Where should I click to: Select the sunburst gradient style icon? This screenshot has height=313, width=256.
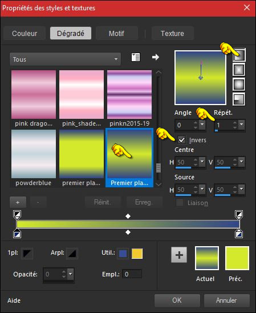coord(239,84)
